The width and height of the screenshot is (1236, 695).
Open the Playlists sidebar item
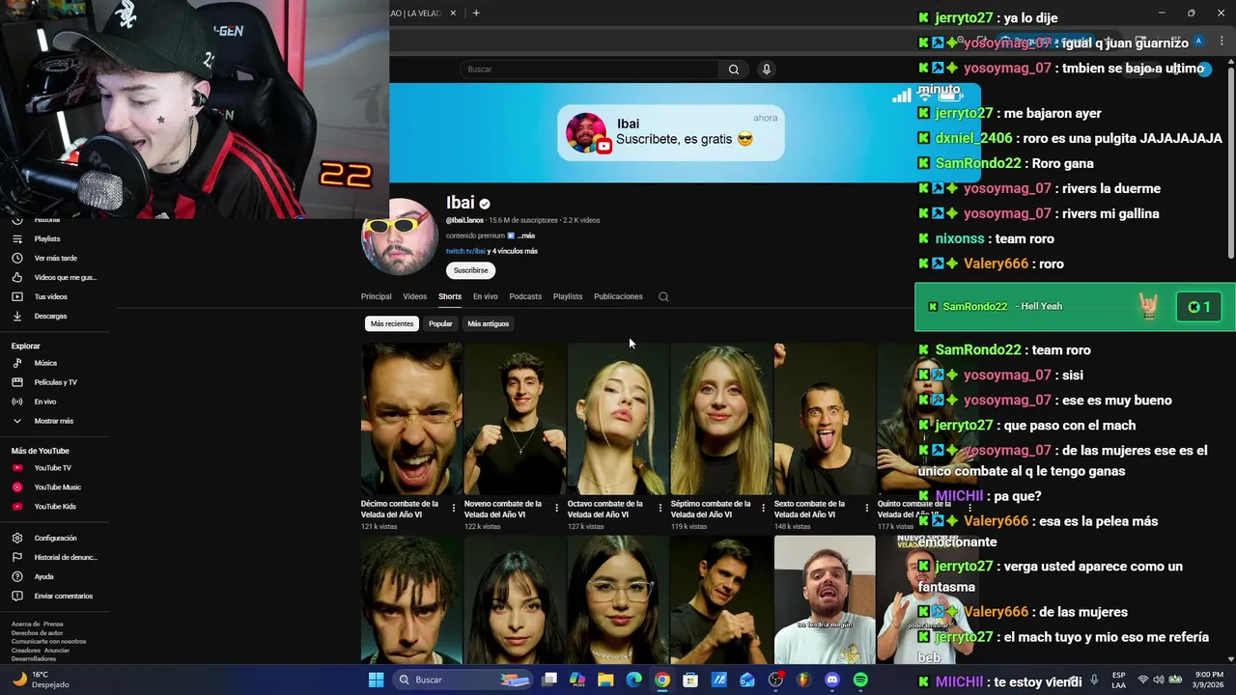point(46,238)
